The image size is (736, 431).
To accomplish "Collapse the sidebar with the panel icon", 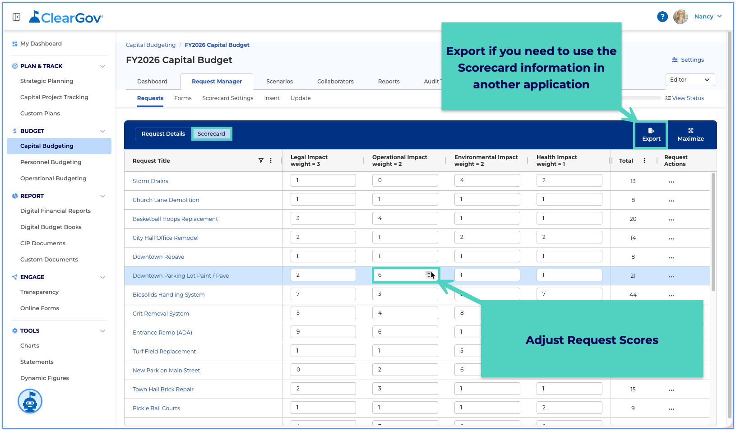I will (17, 17).
